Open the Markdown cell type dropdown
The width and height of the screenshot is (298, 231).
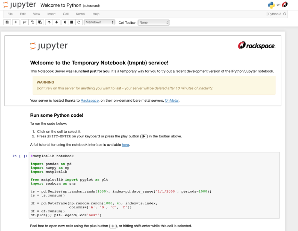[100, 22]
